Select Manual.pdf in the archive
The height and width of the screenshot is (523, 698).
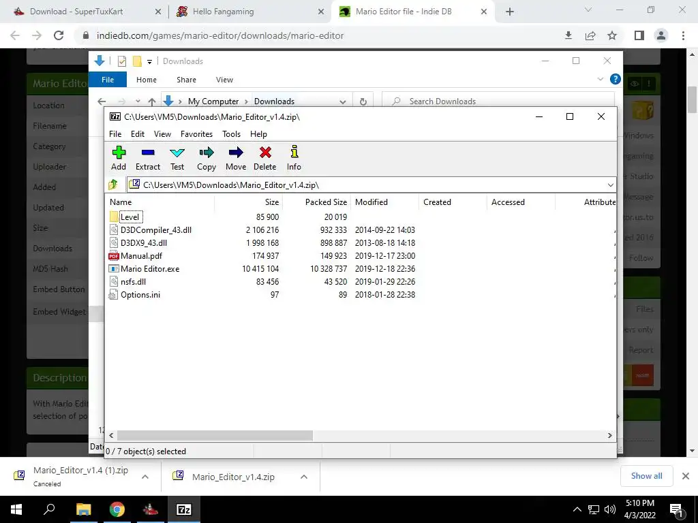tap(141, 256)
